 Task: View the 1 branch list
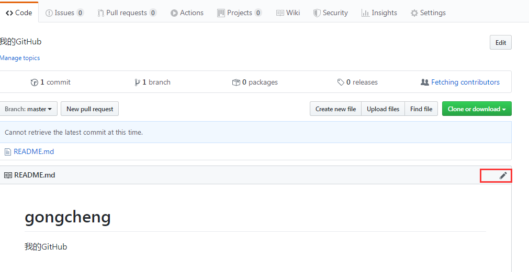[152, 82]
